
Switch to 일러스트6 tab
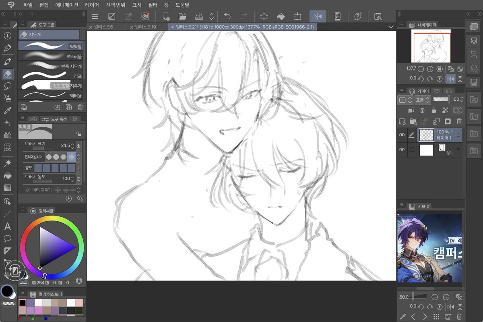click(106, 27)
